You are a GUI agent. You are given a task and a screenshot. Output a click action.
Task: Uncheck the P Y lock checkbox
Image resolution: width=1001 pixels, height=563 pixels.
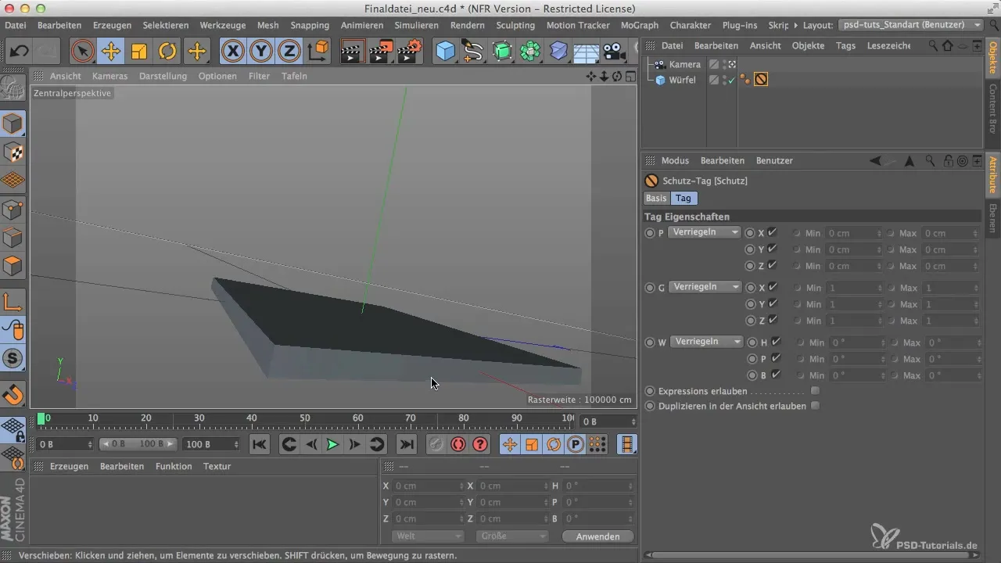772,249
